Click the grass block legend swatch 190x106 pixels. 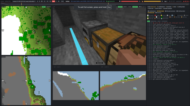[x=148, y=17]
